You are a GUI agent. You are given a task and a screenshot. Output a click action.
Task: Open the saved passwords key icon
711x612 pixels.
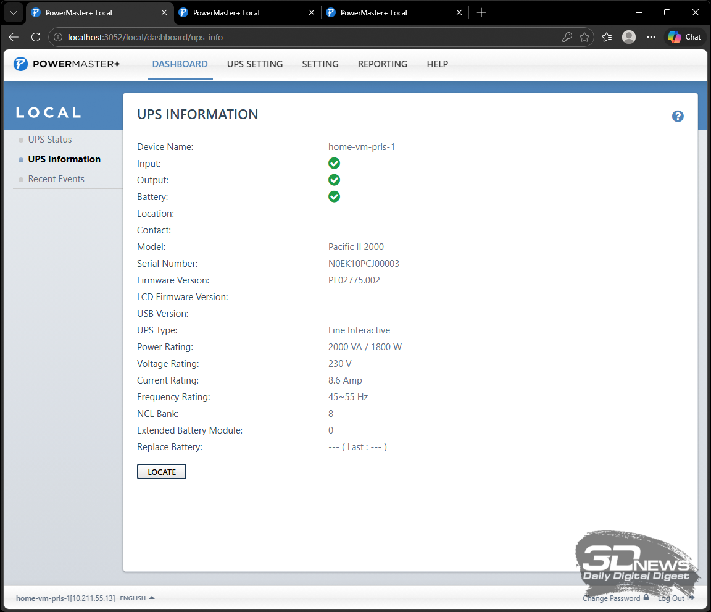567,37
